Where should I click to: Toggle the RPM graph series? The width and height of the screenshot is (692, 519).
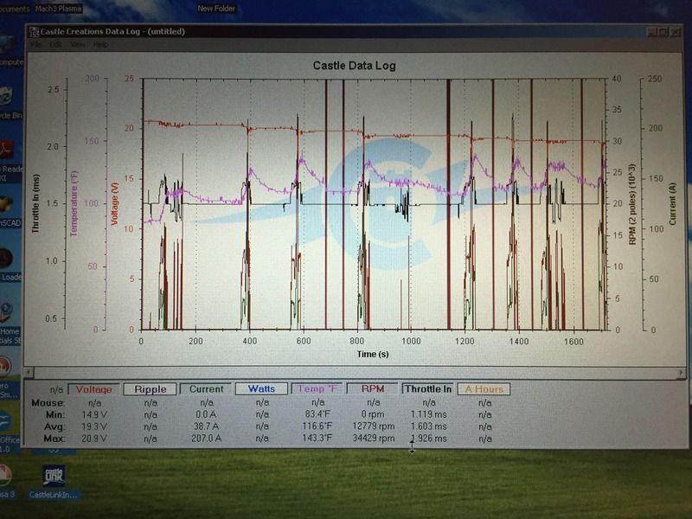[x=373, y=388]
